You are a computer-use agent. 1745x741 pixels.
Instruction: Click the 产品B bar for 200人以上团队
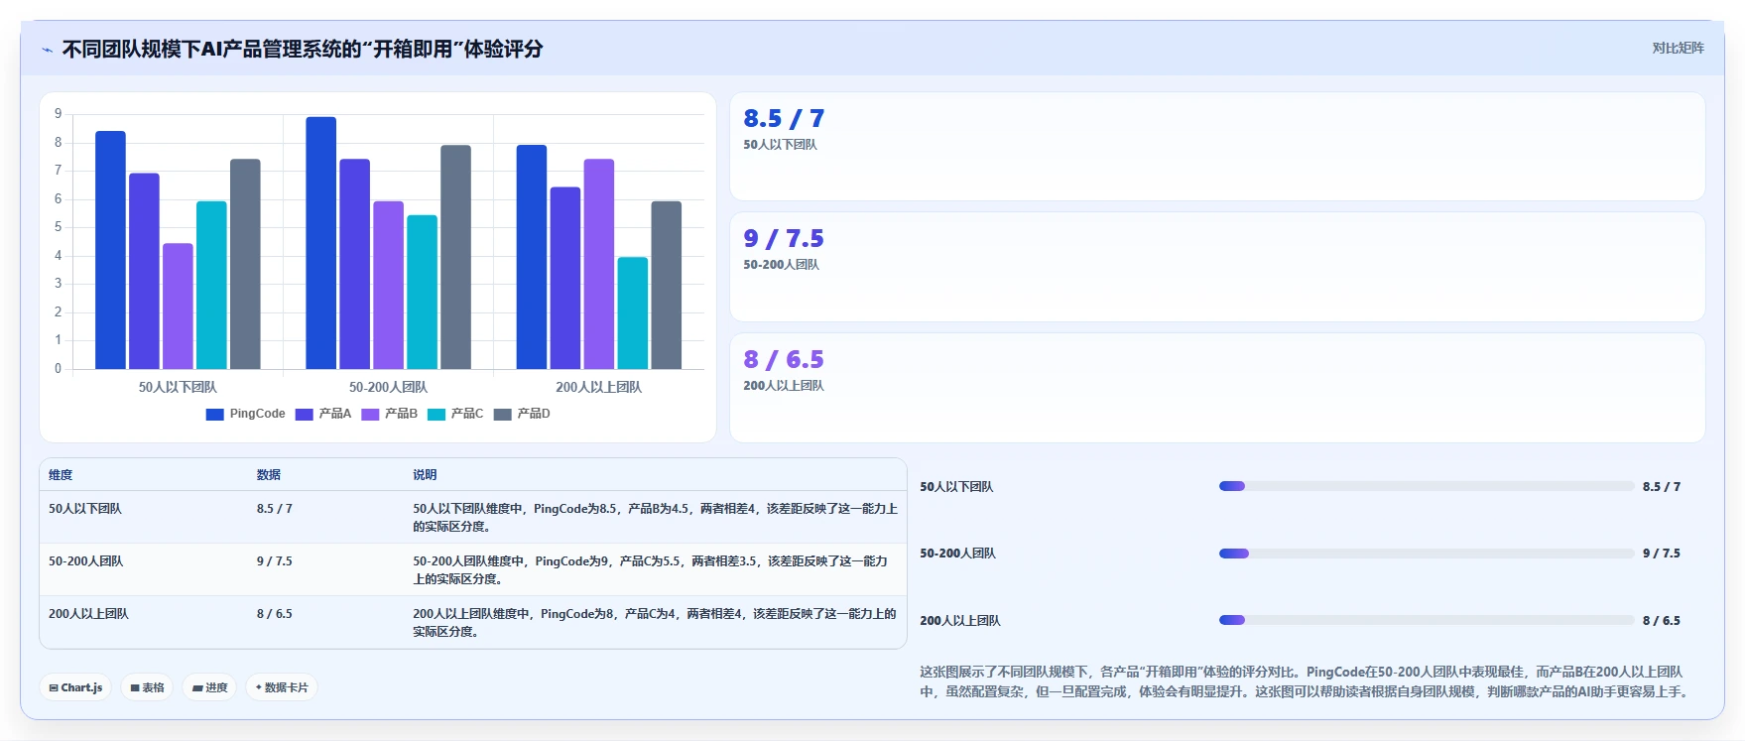(x=598, y=264)
